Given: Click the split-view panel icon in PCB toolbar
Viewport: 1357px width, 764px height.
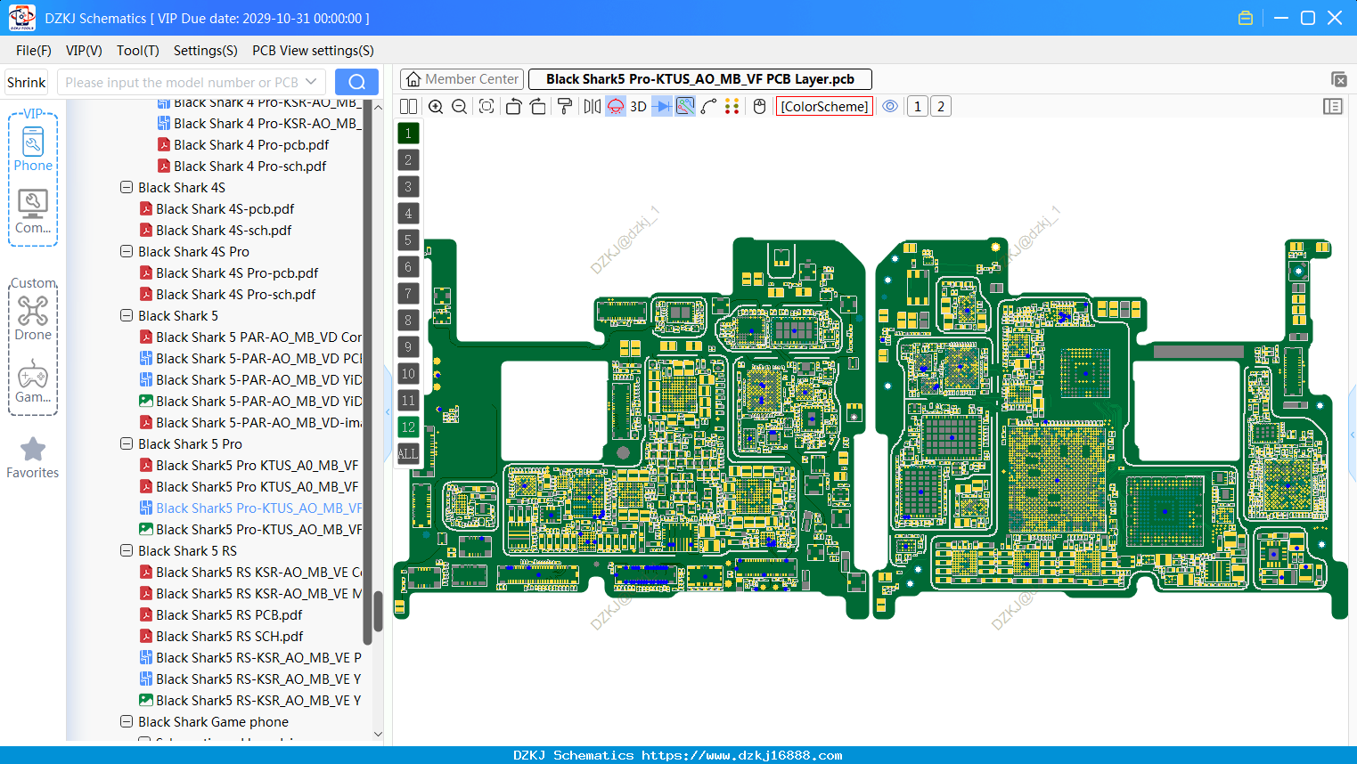Looking at the screenshot, I should 409,106.
